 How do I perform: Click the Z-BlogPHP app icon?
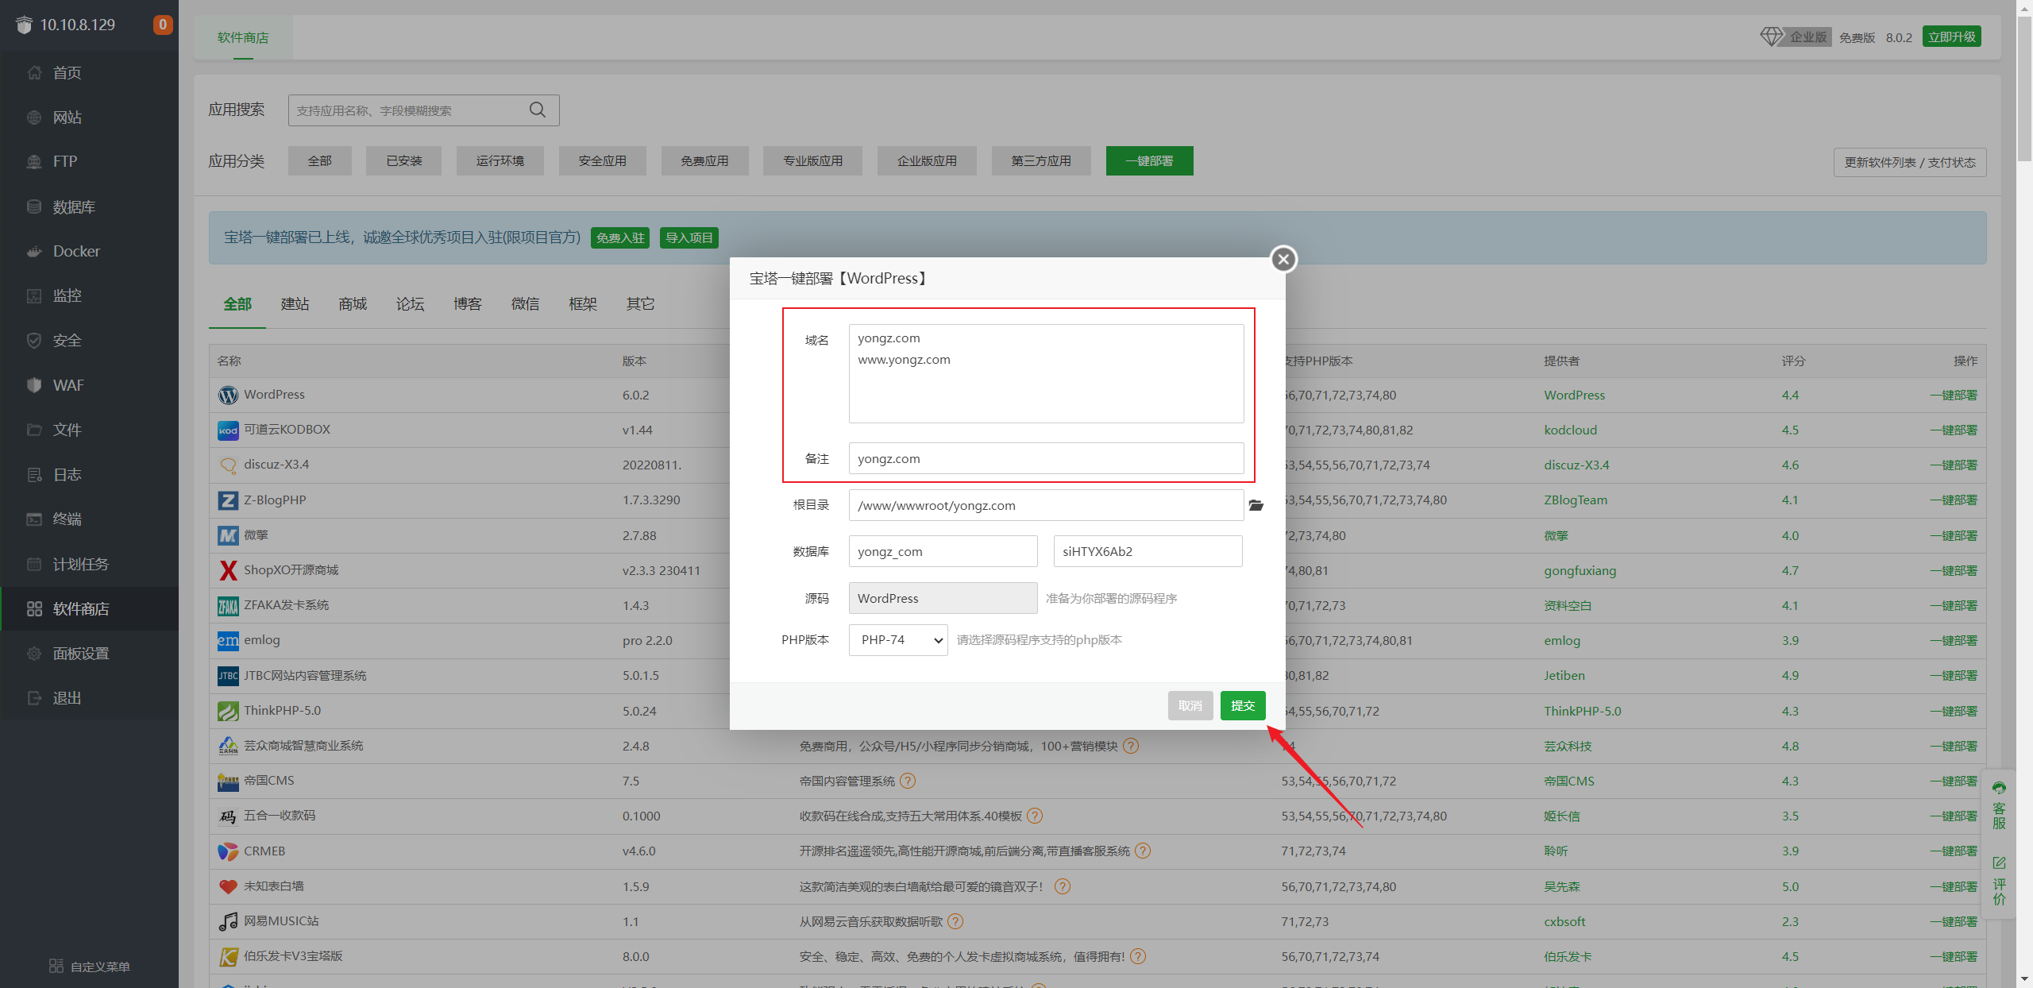(x=228, y=500)
